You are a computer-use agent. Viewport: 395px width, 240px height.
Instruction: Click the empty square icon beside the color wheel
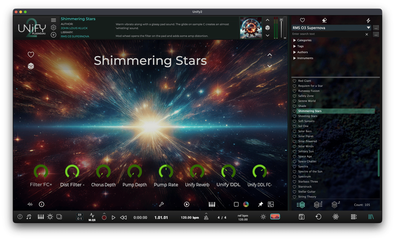coord(236,204)
